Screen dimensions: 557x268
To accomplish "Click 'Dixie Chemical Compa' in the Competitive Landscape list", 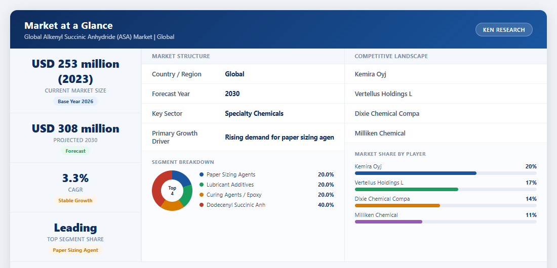I will [387, 114].
